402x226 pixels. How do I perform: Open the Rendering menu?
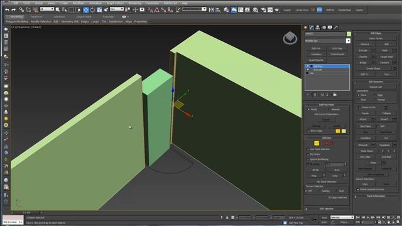point(135,3)
